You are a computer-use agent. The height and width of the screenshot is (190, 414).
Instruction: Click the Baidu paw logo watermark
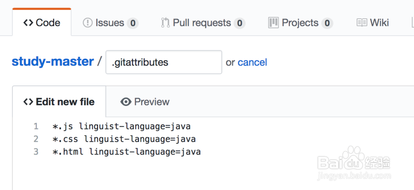pos(353,156)
